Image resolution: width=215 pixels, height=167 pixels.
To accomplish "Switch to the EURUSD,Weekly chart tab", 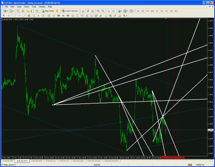I will [x=94, y=161].
